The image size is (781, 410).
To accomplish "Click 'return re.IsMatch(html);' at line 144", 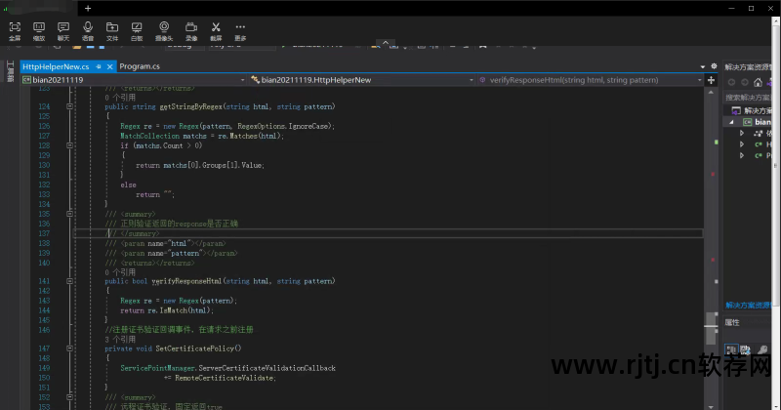I will coord(167,310).
